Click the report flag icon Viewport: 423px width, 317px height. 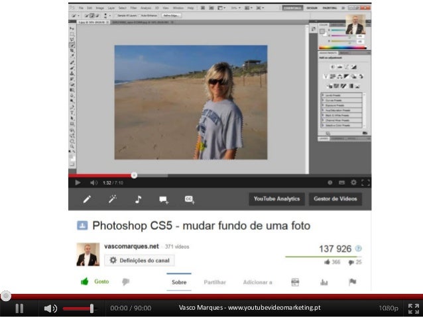(x=352, y=282)
